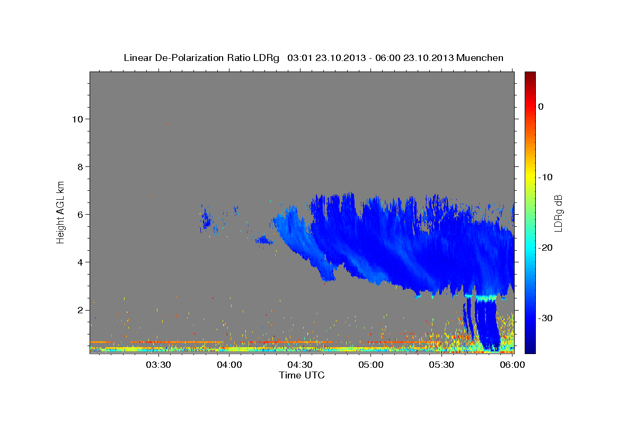Viewport: 636px width, 424px height.
Task: Click the colorbar tick label '-30'
Action: (x=546, y=318)
